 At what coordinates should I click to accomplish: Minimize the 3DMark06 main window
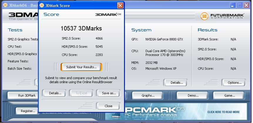(x=233, y=5)
